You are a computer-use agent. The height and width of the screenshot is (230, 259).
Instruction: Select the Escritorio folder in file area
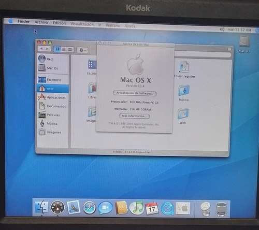92,64
